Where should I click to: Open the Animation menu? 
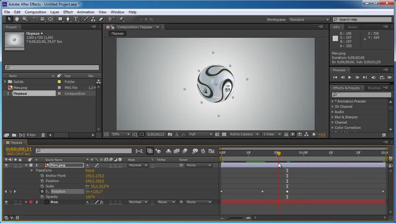[86, 12]
